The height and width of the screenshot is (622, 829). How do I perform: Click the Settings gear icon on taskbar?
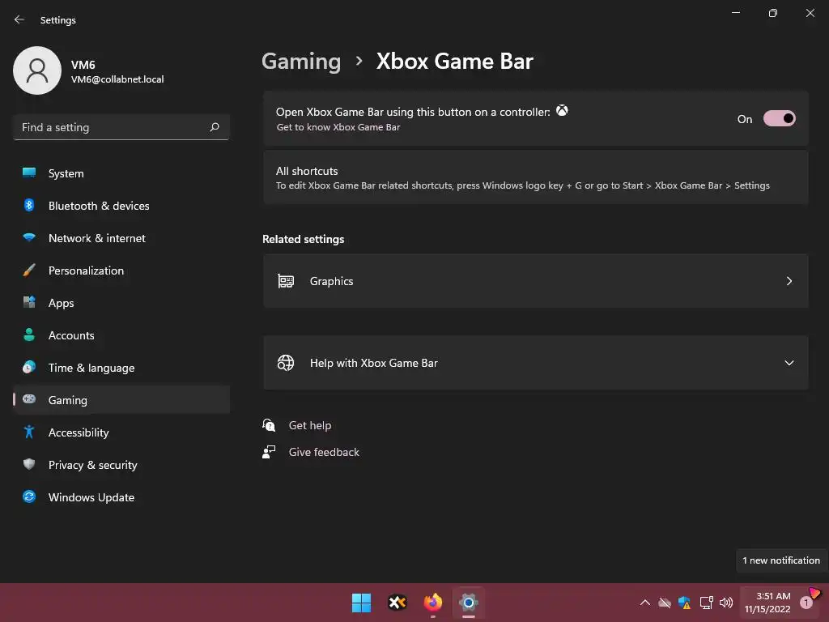click(469, 603)
